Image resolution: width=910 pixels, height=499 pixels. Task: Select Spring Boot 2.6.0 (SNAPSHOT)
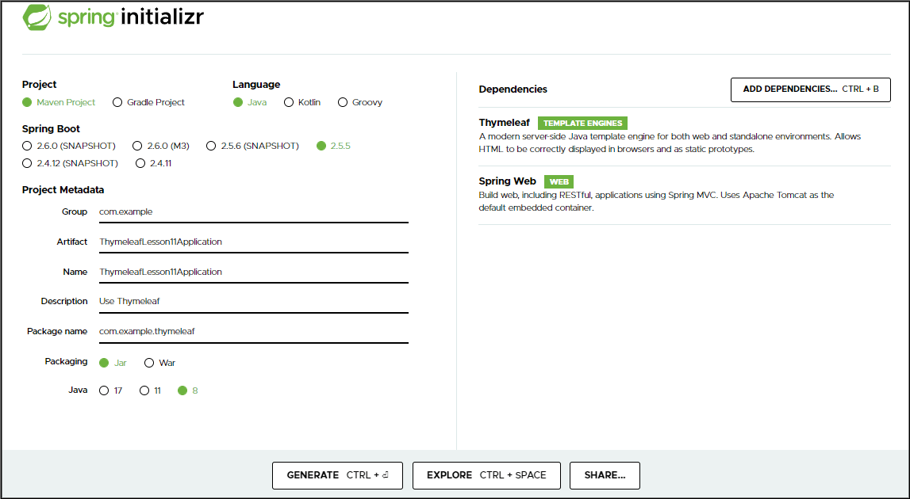pos(27,146)
